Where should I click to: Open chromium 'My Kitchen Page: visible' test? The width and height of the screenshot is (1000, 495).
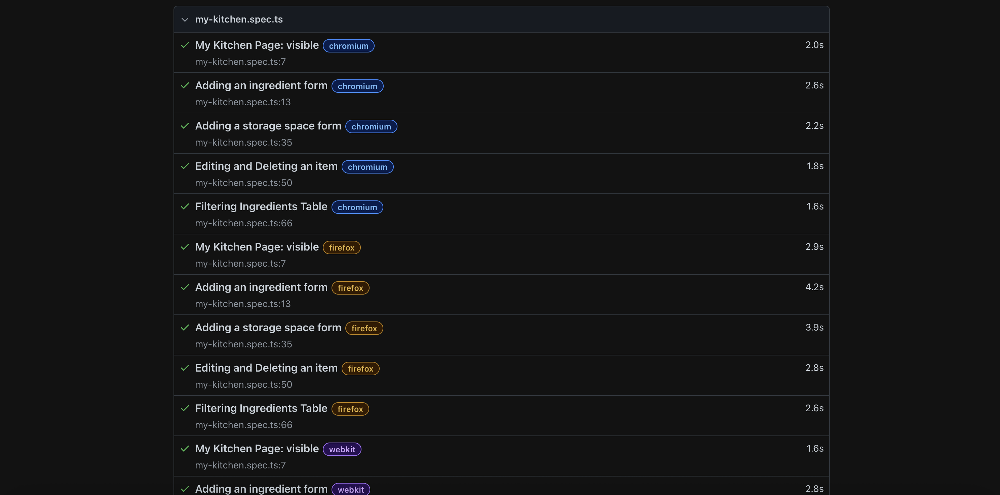(257, 45)
